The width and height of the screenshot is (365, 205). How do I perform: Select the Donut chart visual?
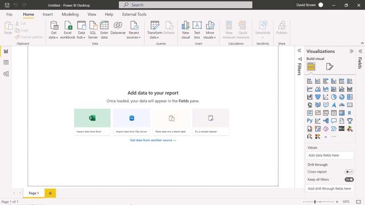pos(342,97)
